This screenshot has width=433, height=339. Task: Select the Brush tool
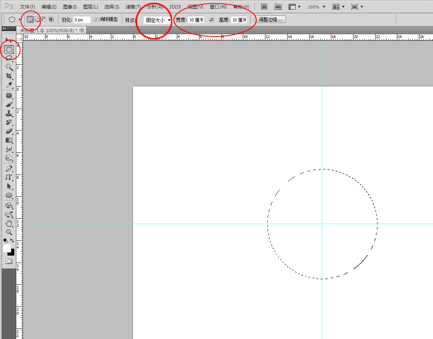click(9, 105)
